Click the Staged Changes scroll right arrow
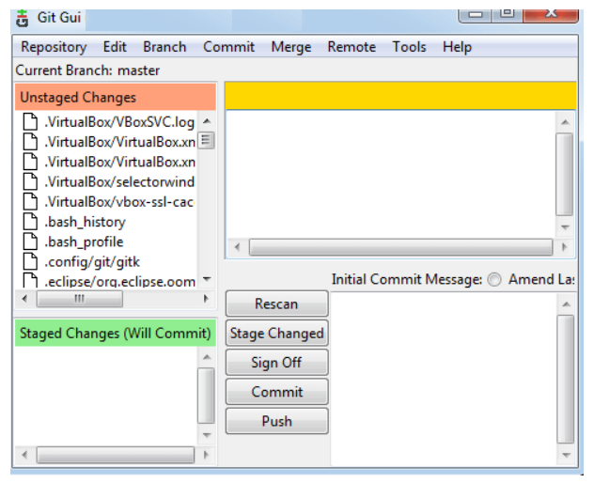594x483 pixels. pos(206,455)
